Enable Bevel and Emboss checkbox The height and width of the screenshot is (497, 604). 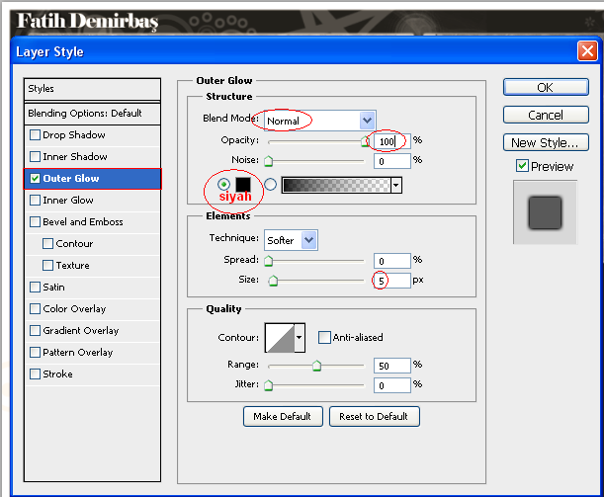pyautogui.click(x=35, y=221)
